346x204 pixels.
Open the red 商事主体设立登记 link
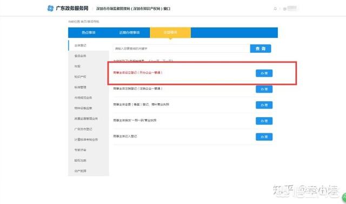(138, 72)
